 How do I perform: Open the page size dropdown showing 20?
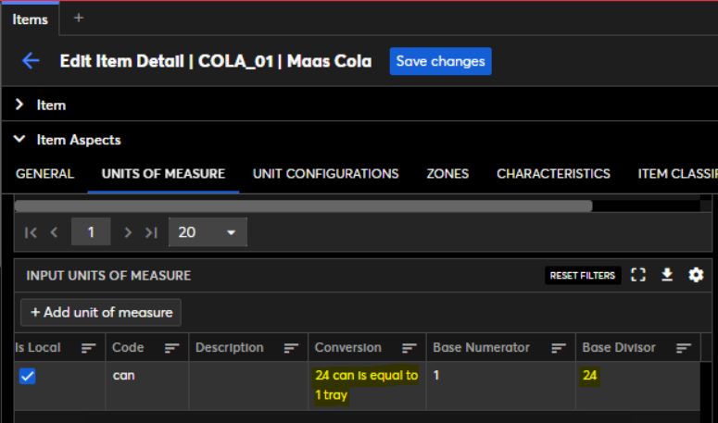coord(208,232)
